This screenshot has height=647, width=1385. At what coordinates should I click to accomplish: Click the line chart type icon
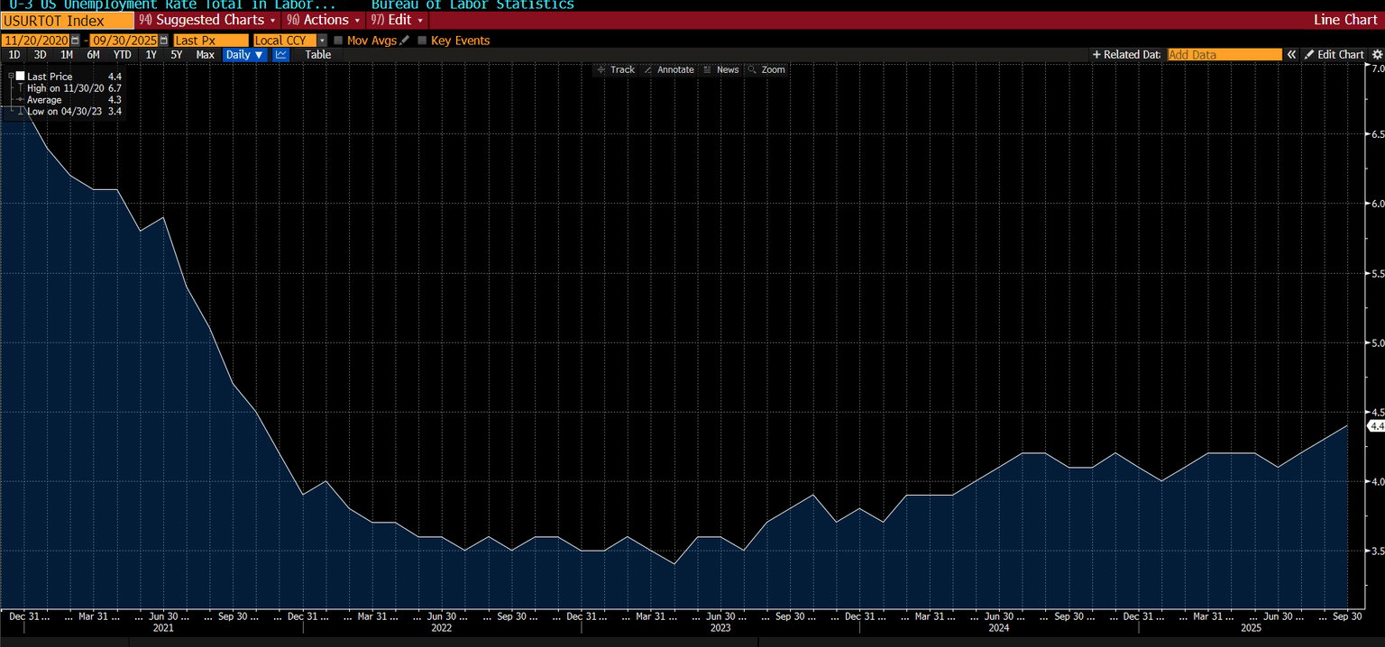[x=280, y=54]
